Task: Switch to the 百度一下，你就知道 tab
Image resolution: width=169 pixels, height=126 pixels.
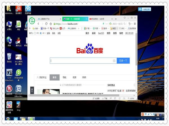Action: point(75,19)
